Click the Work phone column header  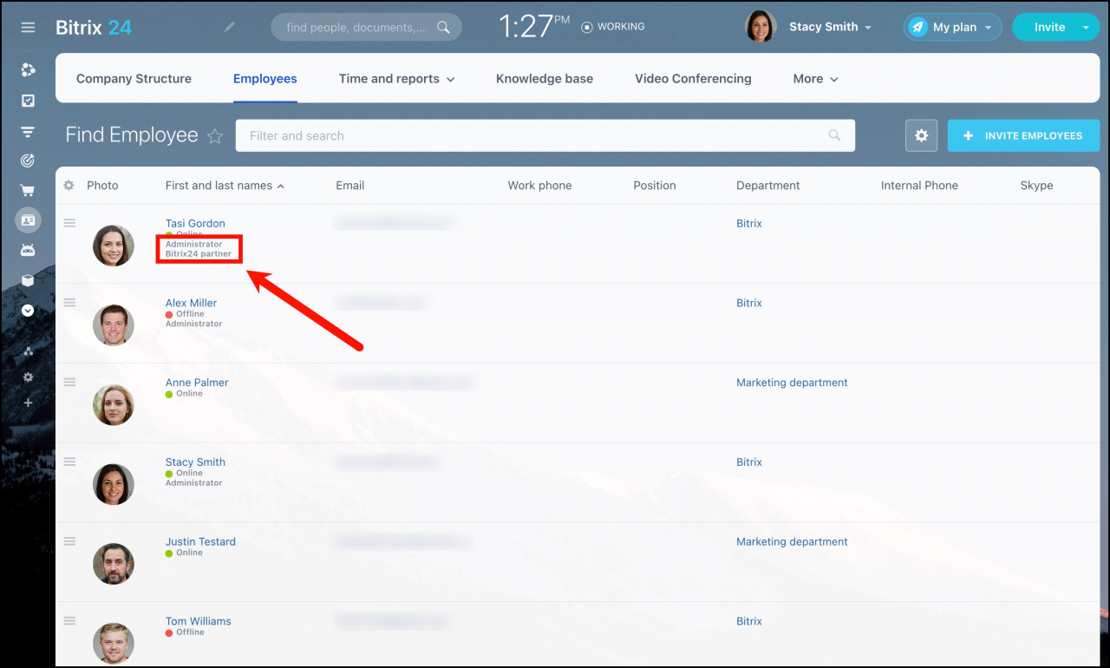539,186
